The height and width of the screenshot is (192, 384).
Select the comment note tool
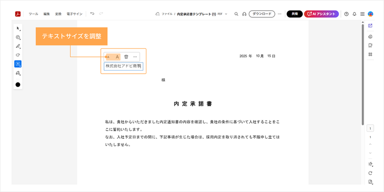[x=18, y=37]
